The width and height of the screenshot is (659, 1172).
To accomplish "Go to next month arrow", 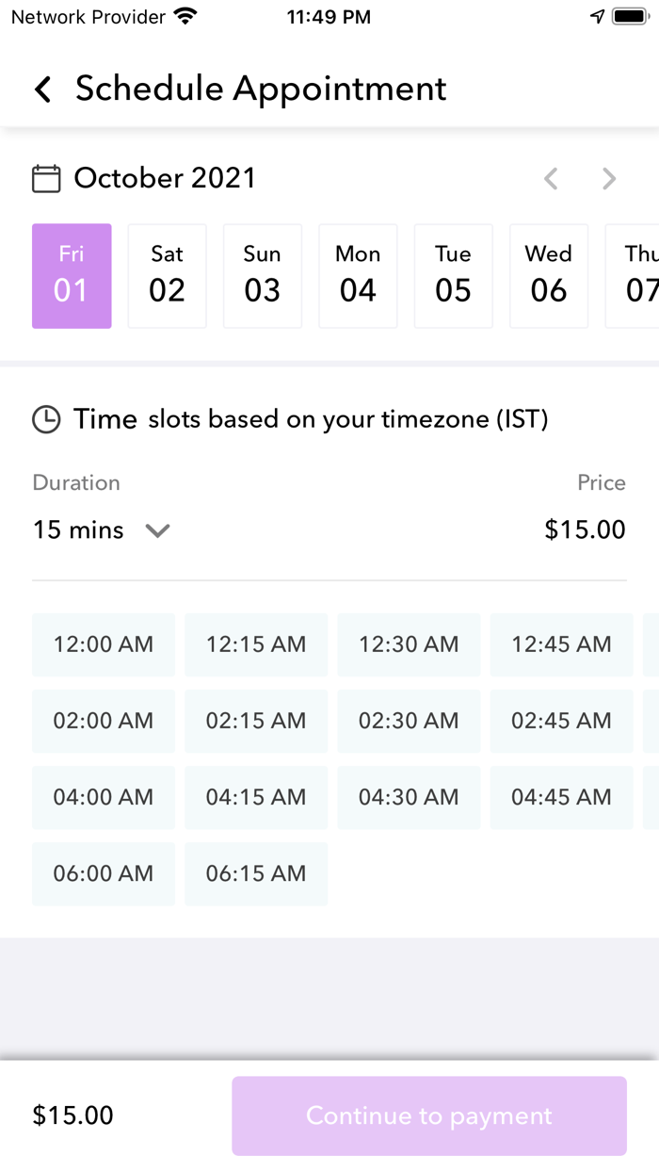I will point(609,178).
